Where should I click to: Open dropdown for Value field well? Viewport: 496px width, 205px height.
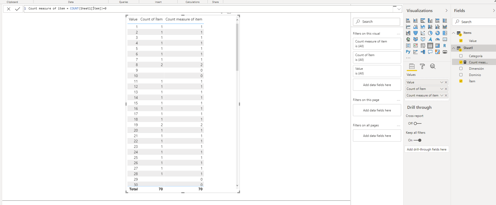click(x=442, y=82)
